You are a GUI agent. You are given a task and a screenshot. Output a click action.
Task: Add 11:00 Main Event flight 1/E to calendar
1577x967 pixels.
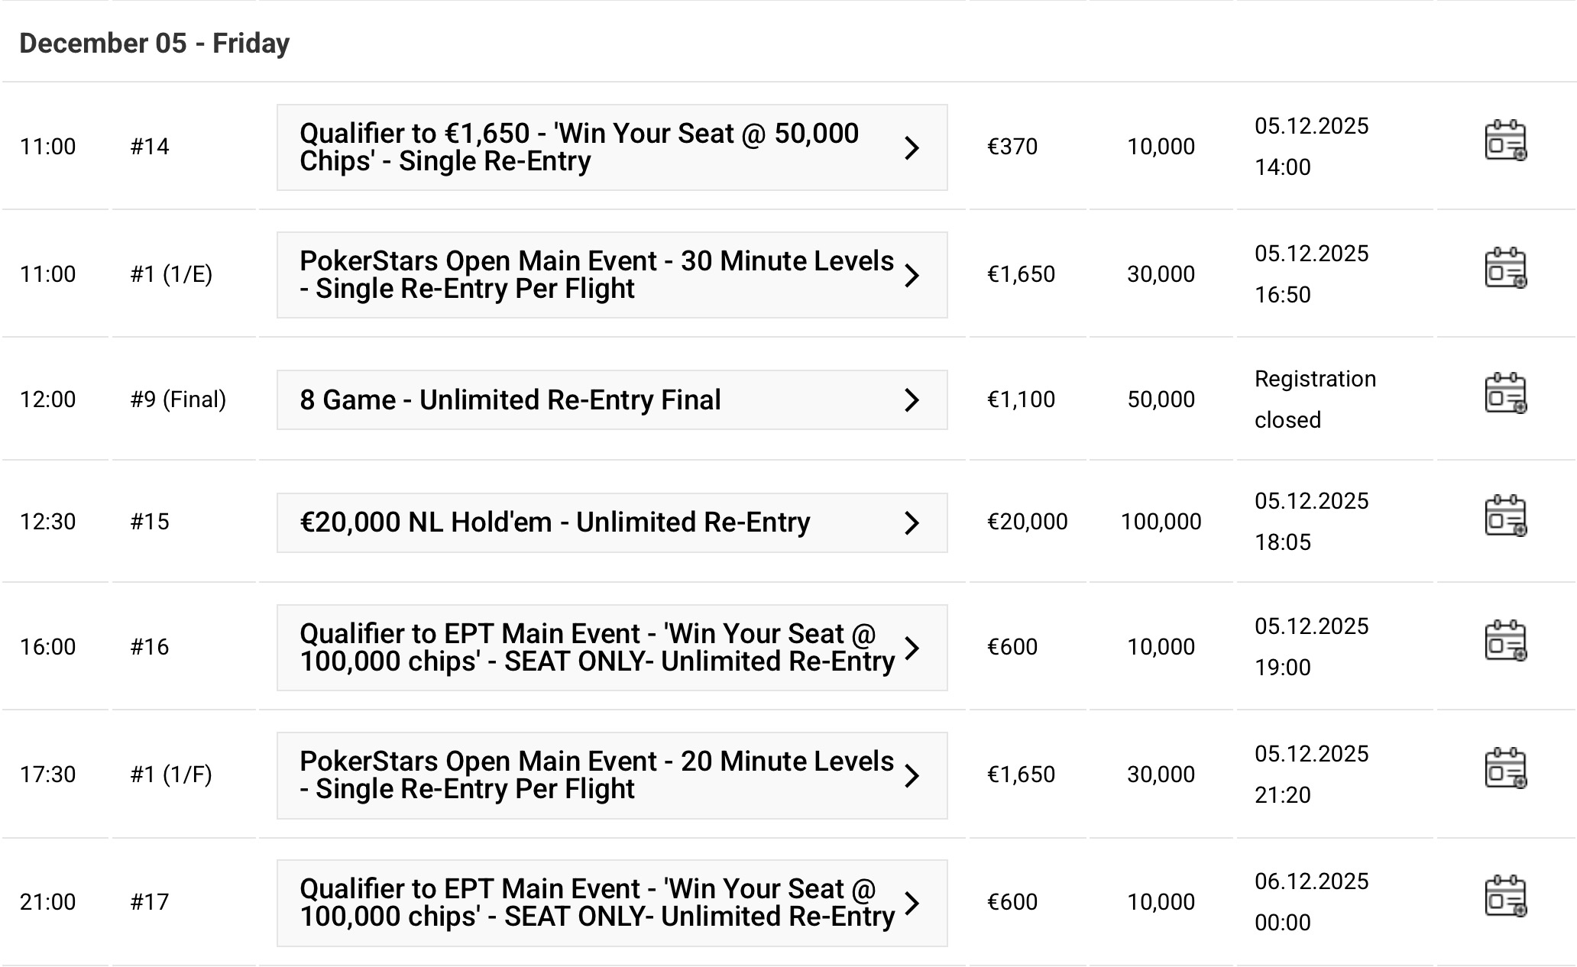click(1504, 269)
